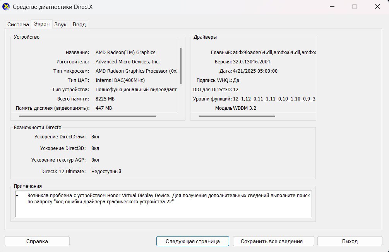Select the AMD Radeon(TM) Graphics name value
Viewport: 389px width, 252px height.
pos(125,52)
